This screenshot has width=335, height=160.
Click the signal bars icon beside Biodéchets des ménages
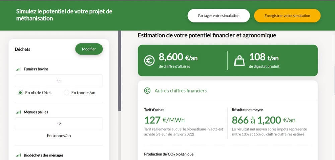tap(18, 155)
